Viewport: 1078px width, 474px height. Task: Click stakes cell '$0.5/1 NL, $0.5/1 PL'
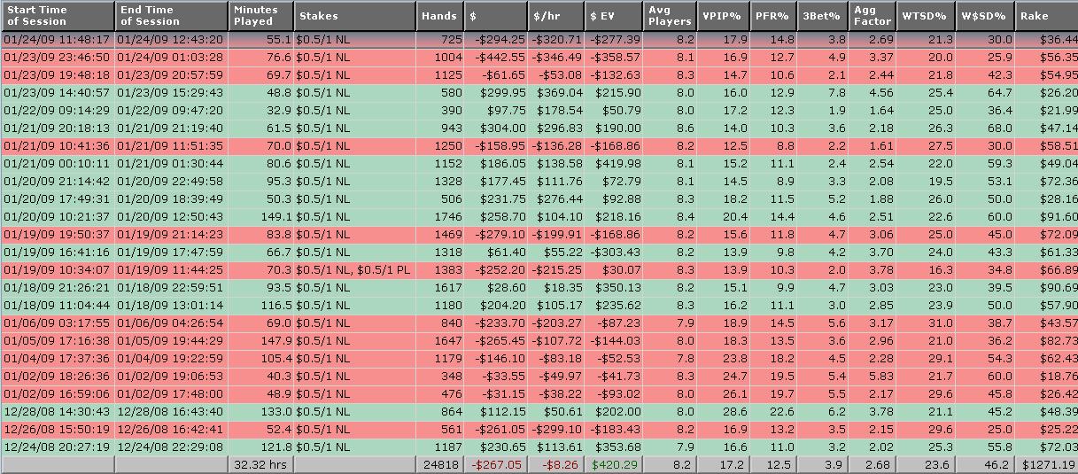[354, 270]
